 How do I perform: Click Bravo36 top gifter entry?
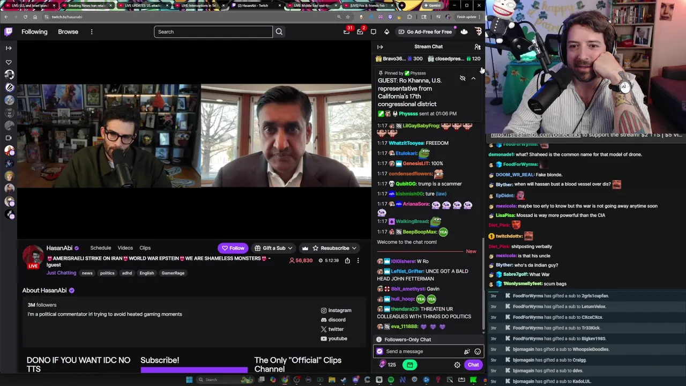click(x=399, y=58)
